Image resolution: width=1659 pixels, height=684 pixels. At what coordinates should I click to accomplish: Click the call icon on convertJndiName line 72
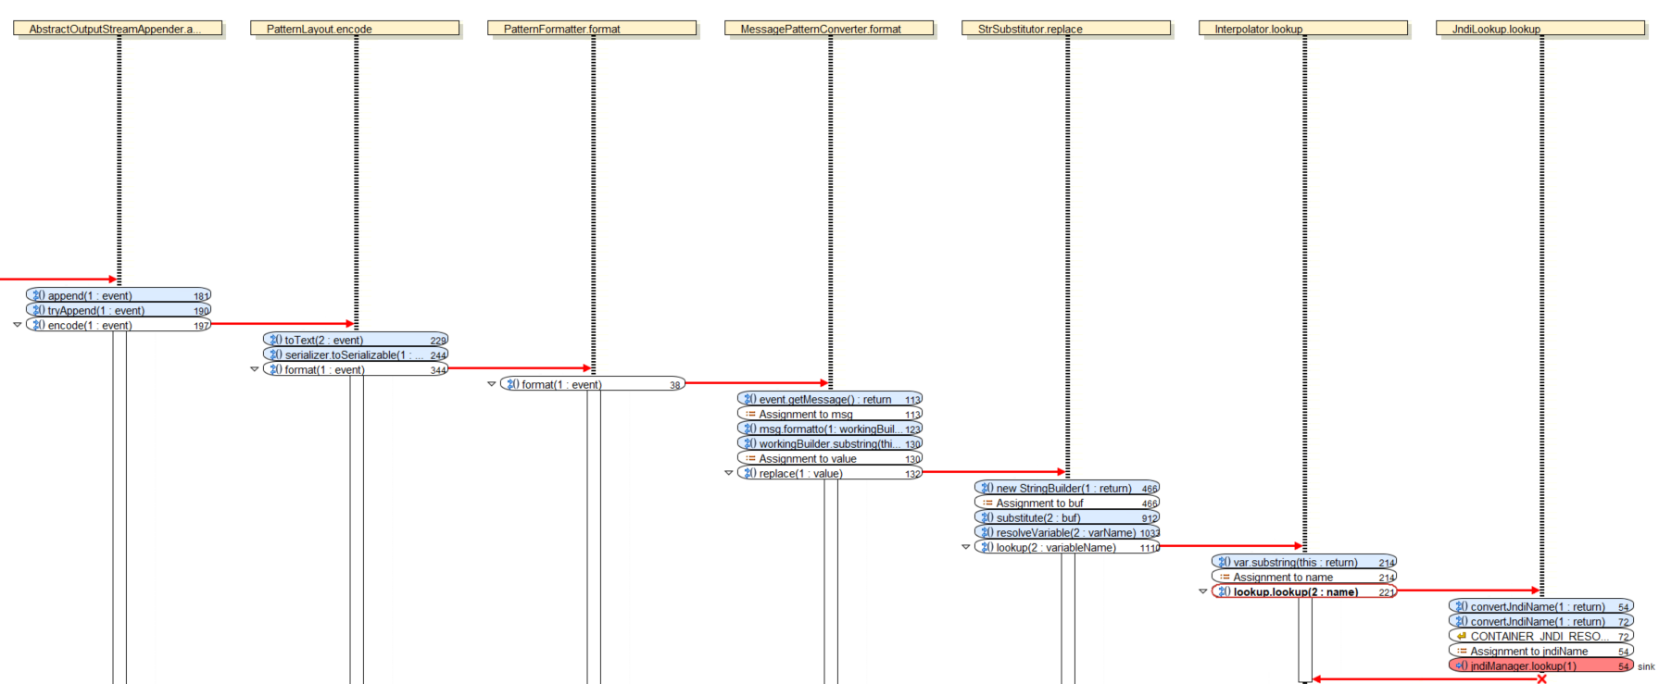click(1462, 622)
